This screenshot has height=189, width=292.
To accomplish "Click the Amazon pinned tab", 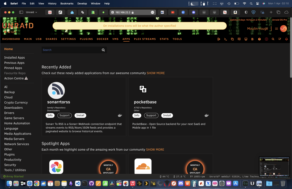I will pos(235,12).
